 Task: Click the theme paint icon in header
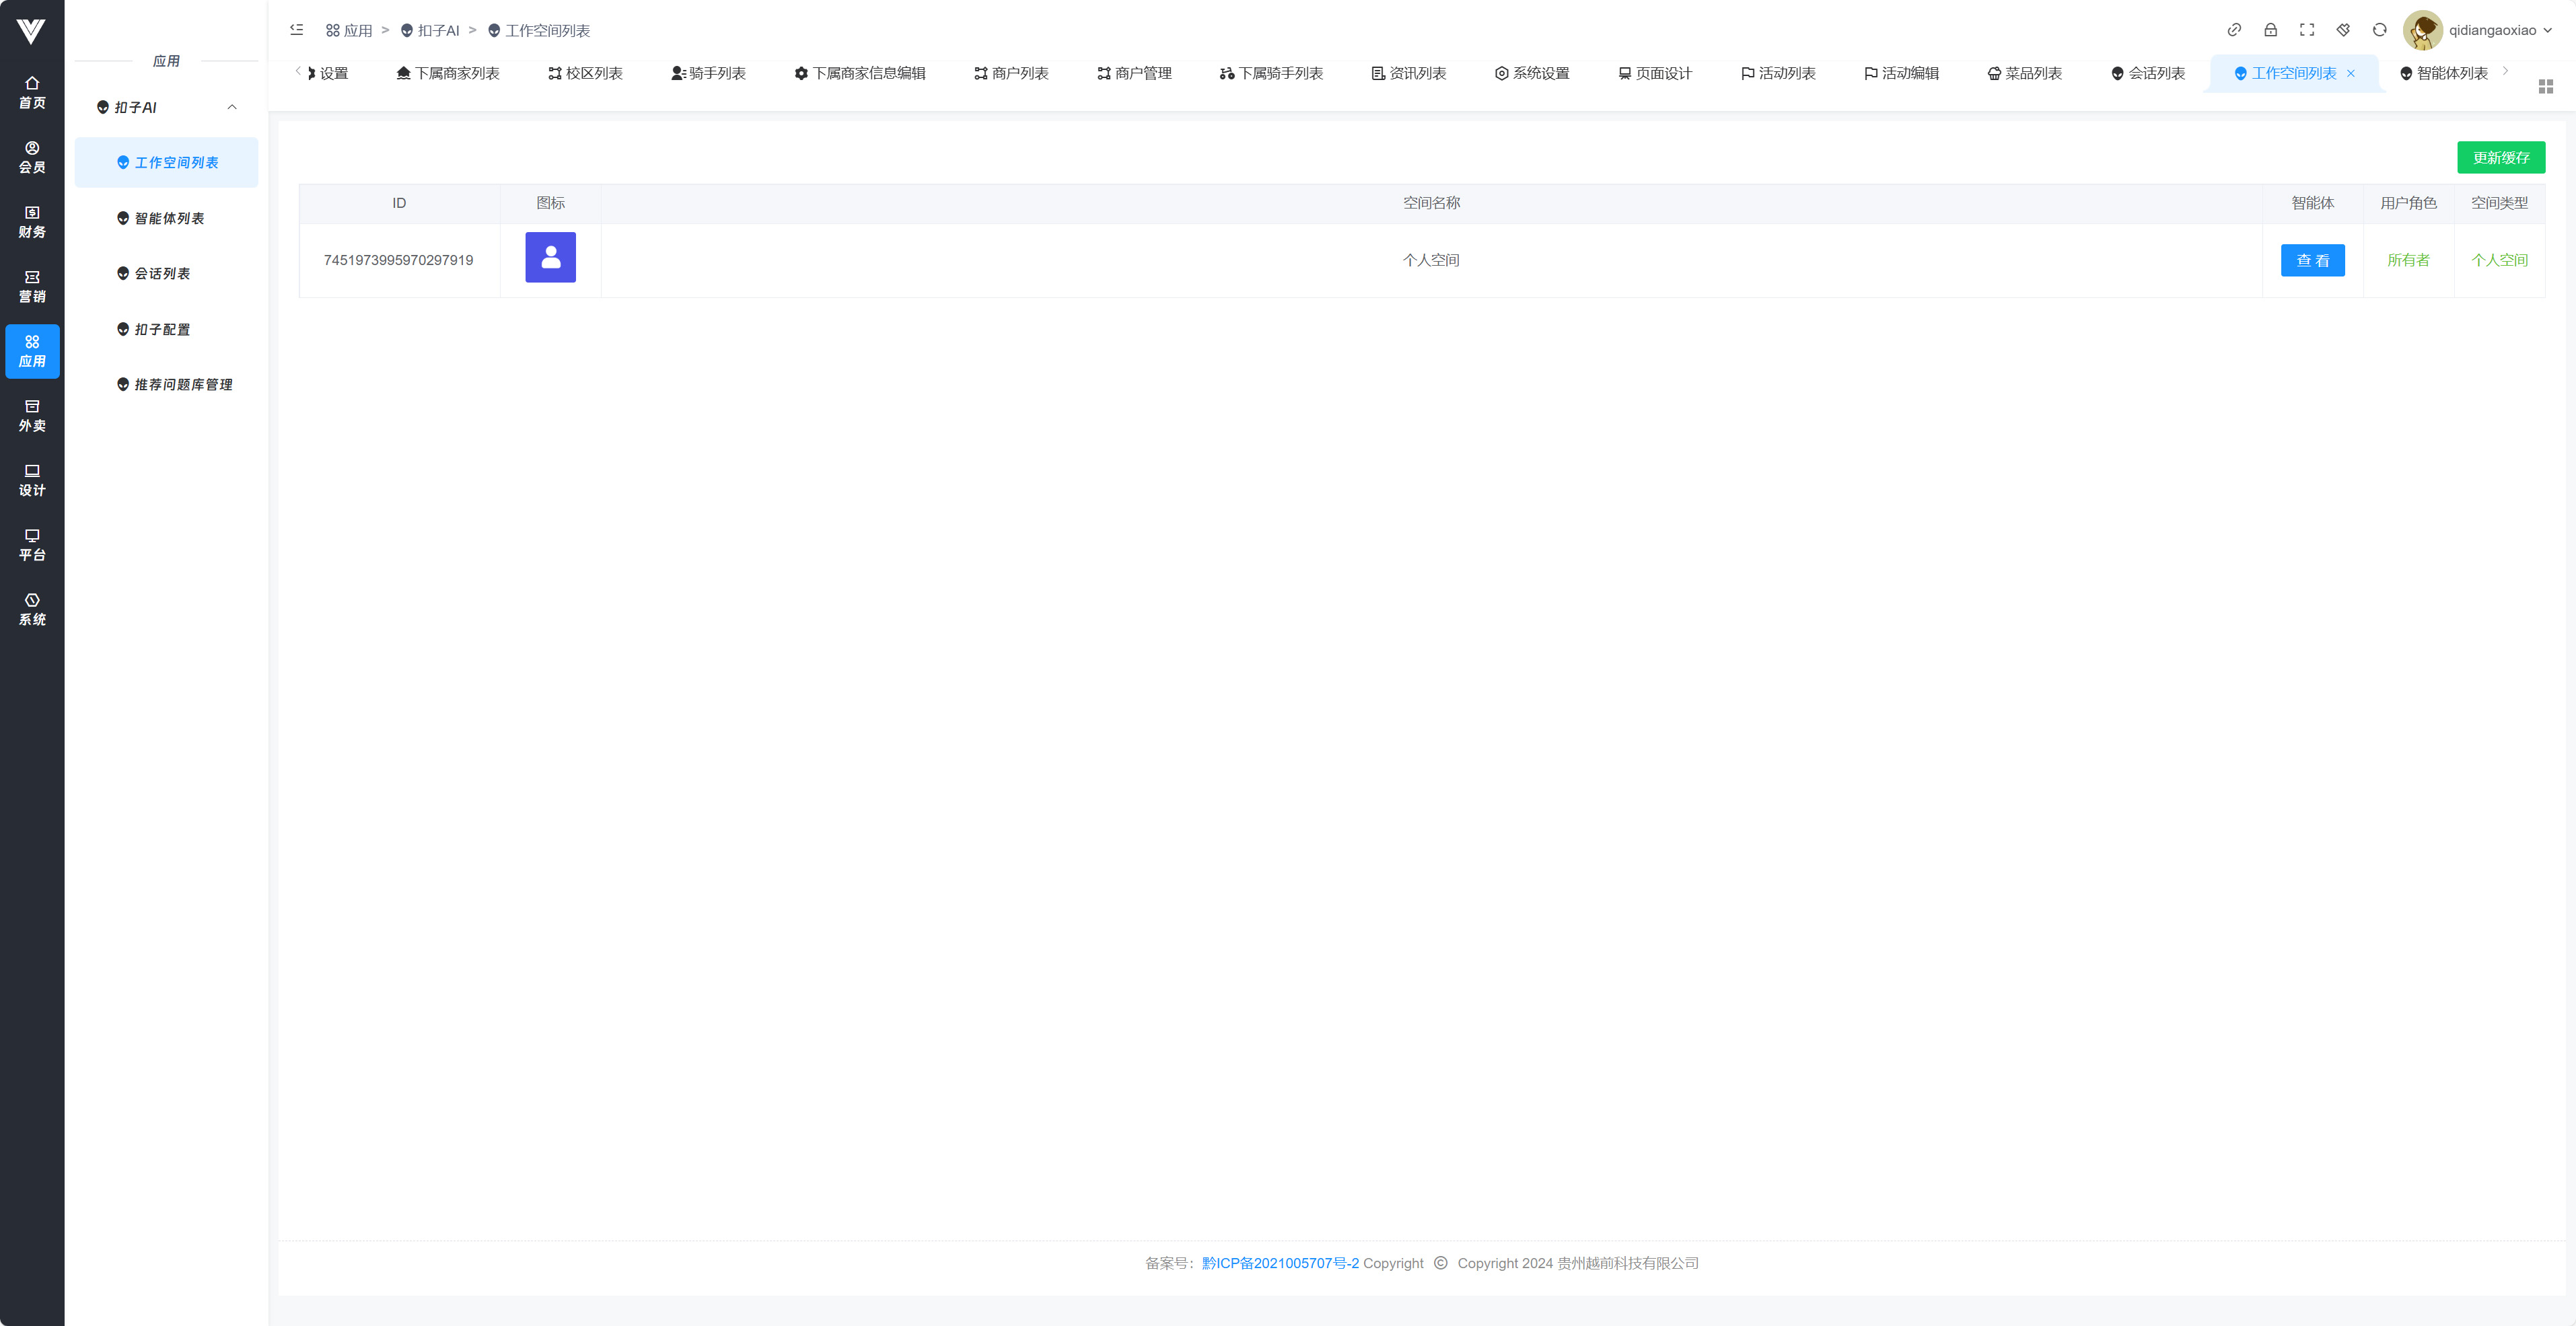click(2343, 30)
